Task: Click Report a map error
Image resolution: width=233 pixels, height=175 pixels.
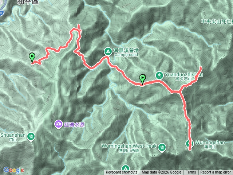Action: point(216,172)
